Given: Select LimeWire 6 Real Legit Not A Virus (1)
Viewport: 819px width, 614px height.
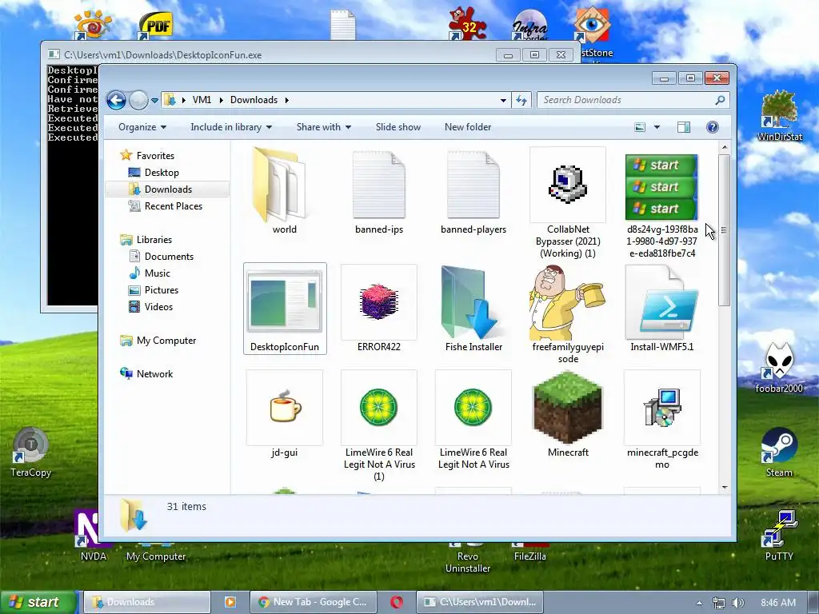Looking at the screenshot, I should (378, 407).
